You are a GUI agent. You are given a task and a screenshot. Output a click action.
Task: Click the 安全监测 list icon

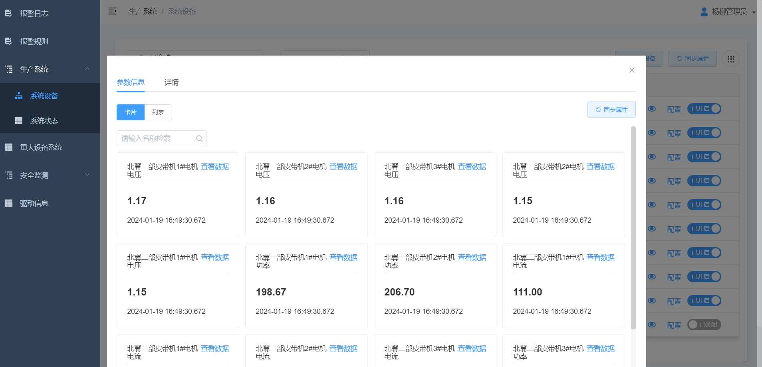(x=9, y=175)
